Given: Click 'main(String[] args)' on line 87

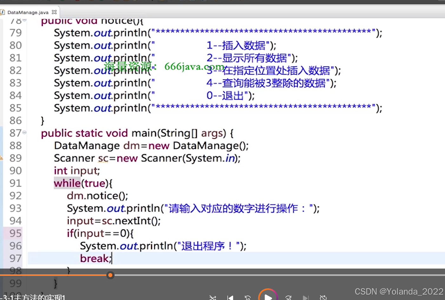Looking at the screenshot, I should click(x=179, y=133).
